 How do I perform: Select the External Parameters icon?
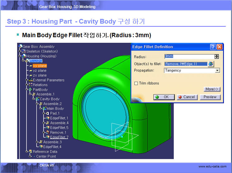(31, 80)
